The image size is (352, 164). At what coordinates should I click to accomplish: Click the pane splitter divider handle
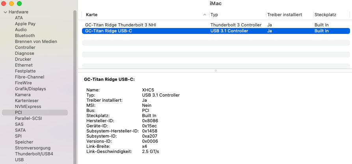pos(216,70)
